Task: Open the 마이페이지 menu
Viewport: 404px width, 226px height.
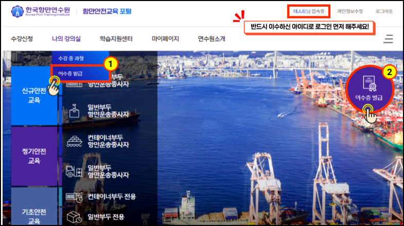Action: click(165, 39)
